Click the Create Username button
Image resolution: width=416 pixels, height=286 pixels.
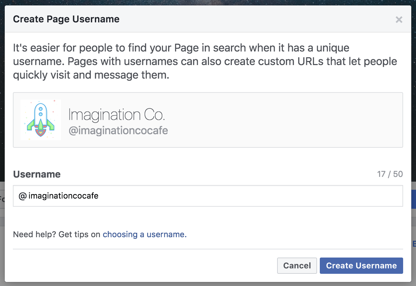(361, 266)
